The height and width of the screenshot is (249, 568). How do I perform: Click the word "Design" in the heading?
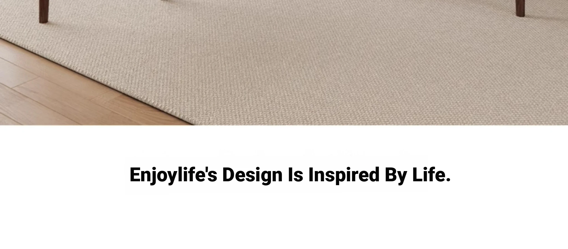click(x=252, y=175)
